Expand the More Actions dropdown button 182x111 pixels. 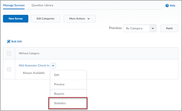point(80,19)
